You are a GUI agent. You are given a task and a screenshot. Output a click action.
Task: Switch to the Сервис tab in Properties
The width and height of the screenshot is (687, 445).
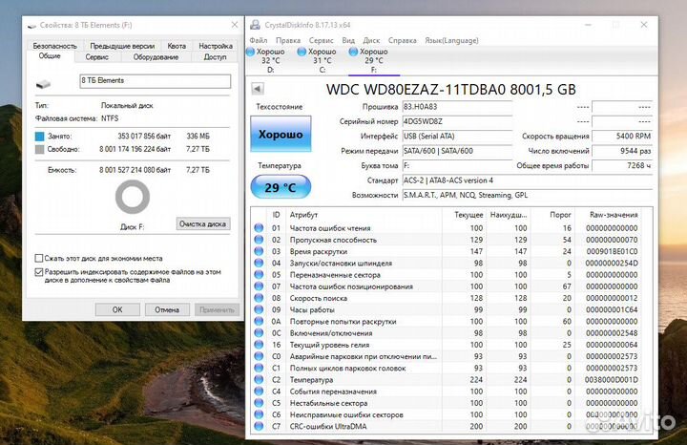point(96,57)
